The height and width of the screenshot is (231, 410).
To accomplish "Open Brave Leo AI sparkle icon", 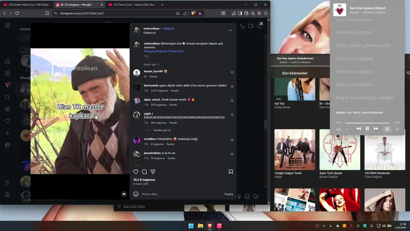I will (253, 13).
